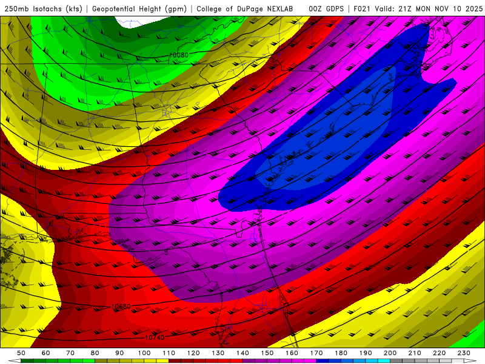The height and width of the screenshot is (364, 485).
Task: Click the 70 value on the legend
Action: click(x=70, y=353)
